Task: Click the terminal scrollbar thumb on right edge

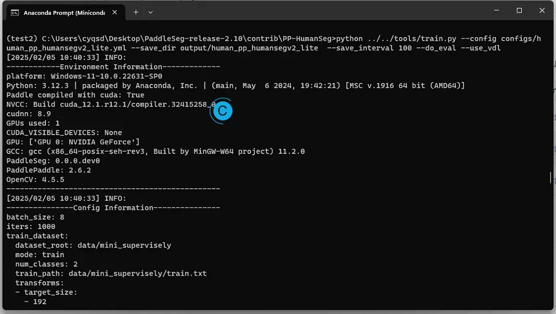Action: [551, 178]
